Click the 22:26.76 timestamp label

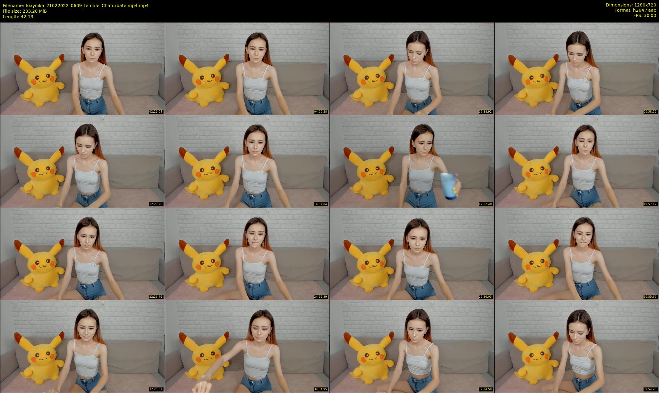(156, 297)
